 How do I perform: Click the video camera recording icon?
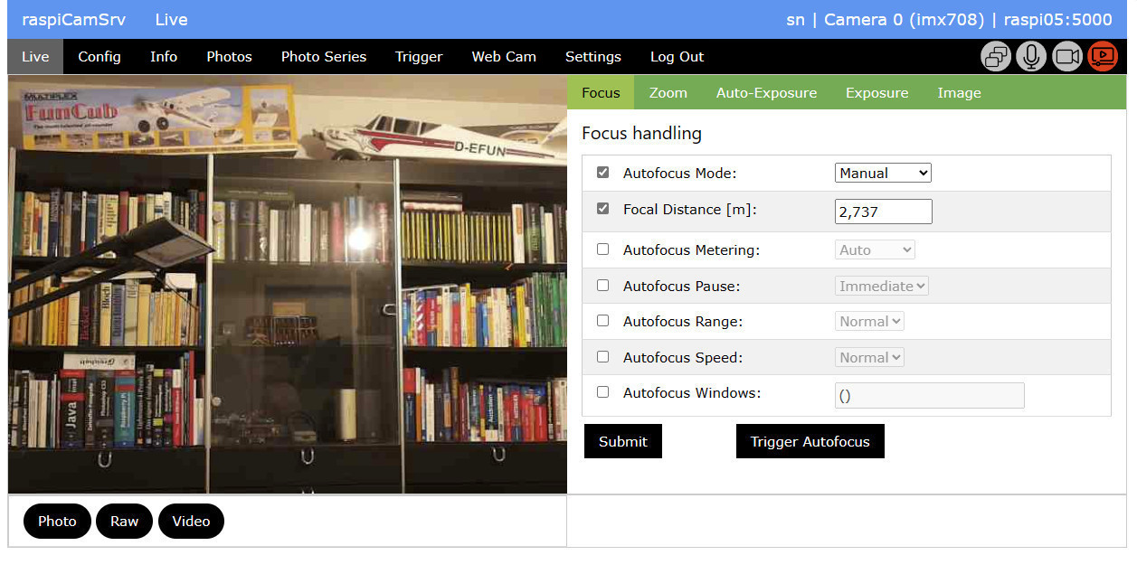tap(1067, 57)
